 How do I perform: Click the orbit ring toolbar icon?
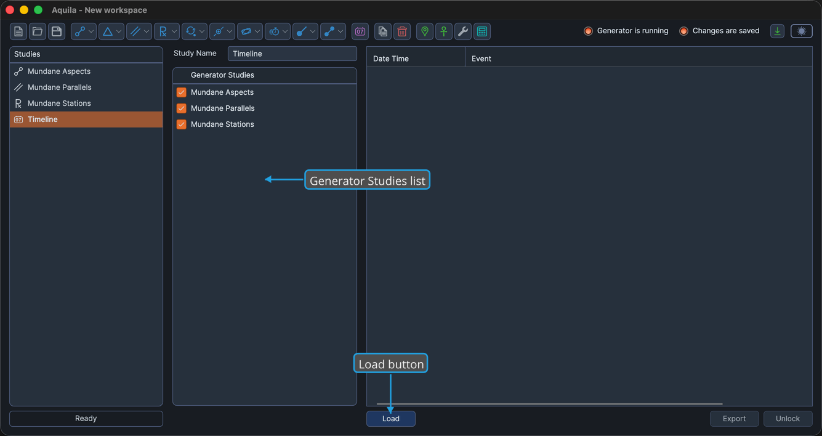pyautogui.click(x=246, y=31)
